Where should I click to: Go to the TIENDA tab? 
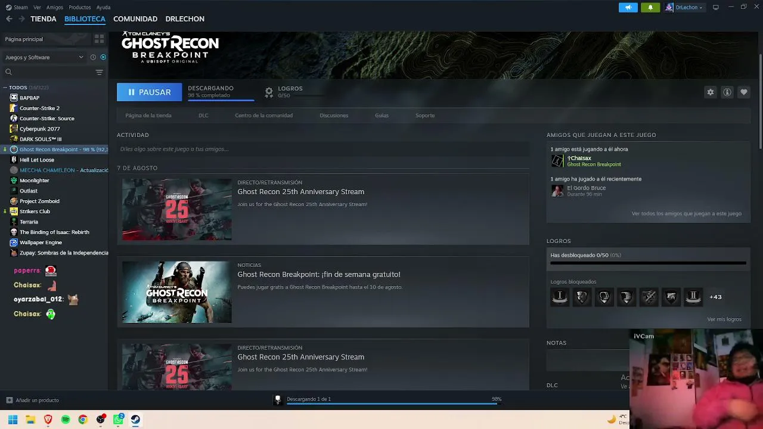[44, 19]
